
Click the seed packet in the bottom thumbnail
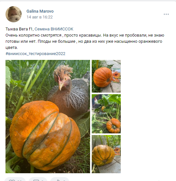click(x=117, y=150)
